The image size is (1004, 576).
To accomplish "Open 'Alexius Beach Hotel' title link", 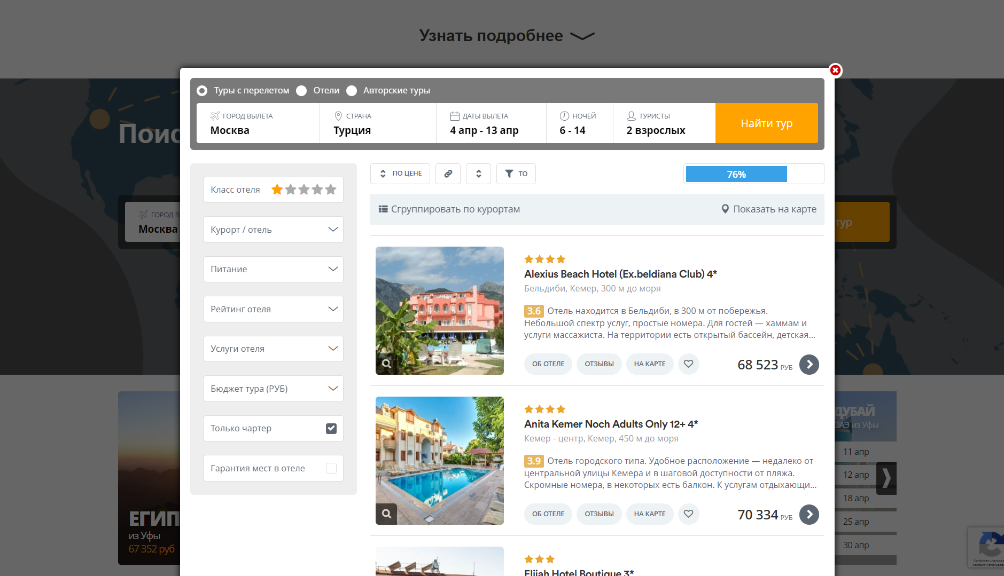I will pyautogui.click(x=620, y=274).
